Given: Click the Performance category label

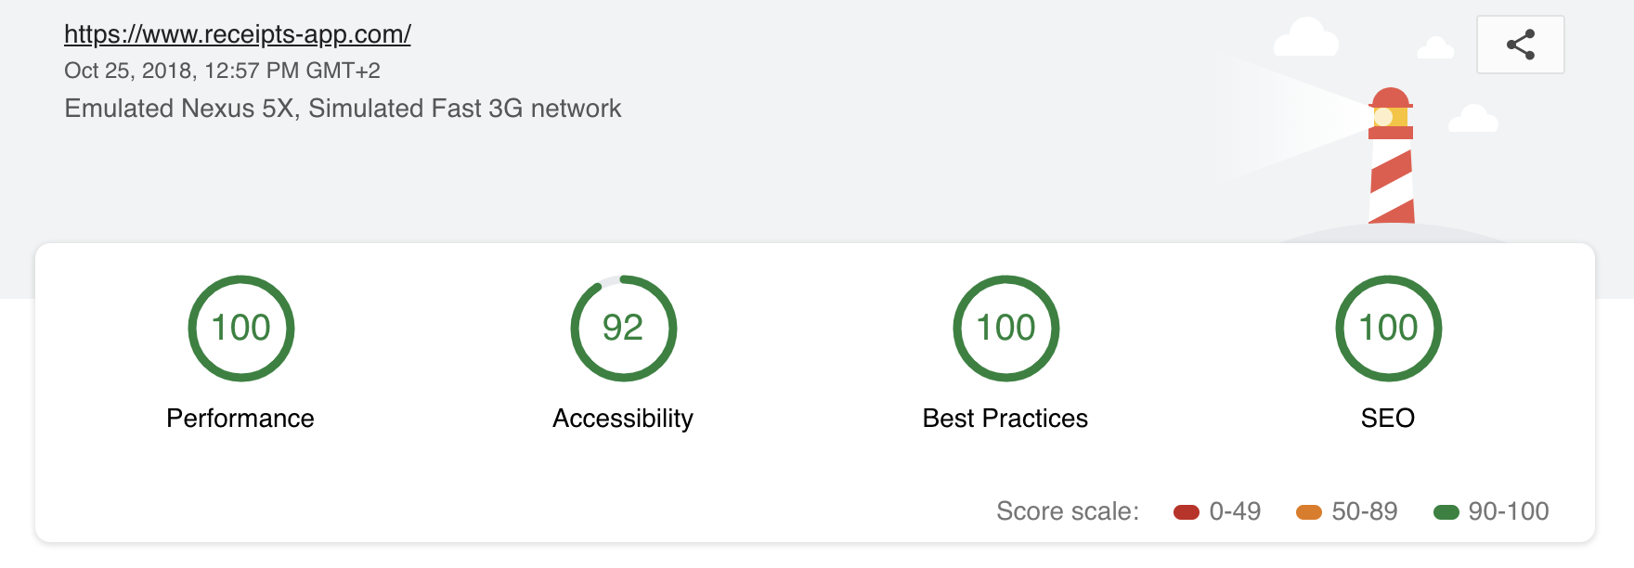Looking at the screenshot, I should [240, 419].
